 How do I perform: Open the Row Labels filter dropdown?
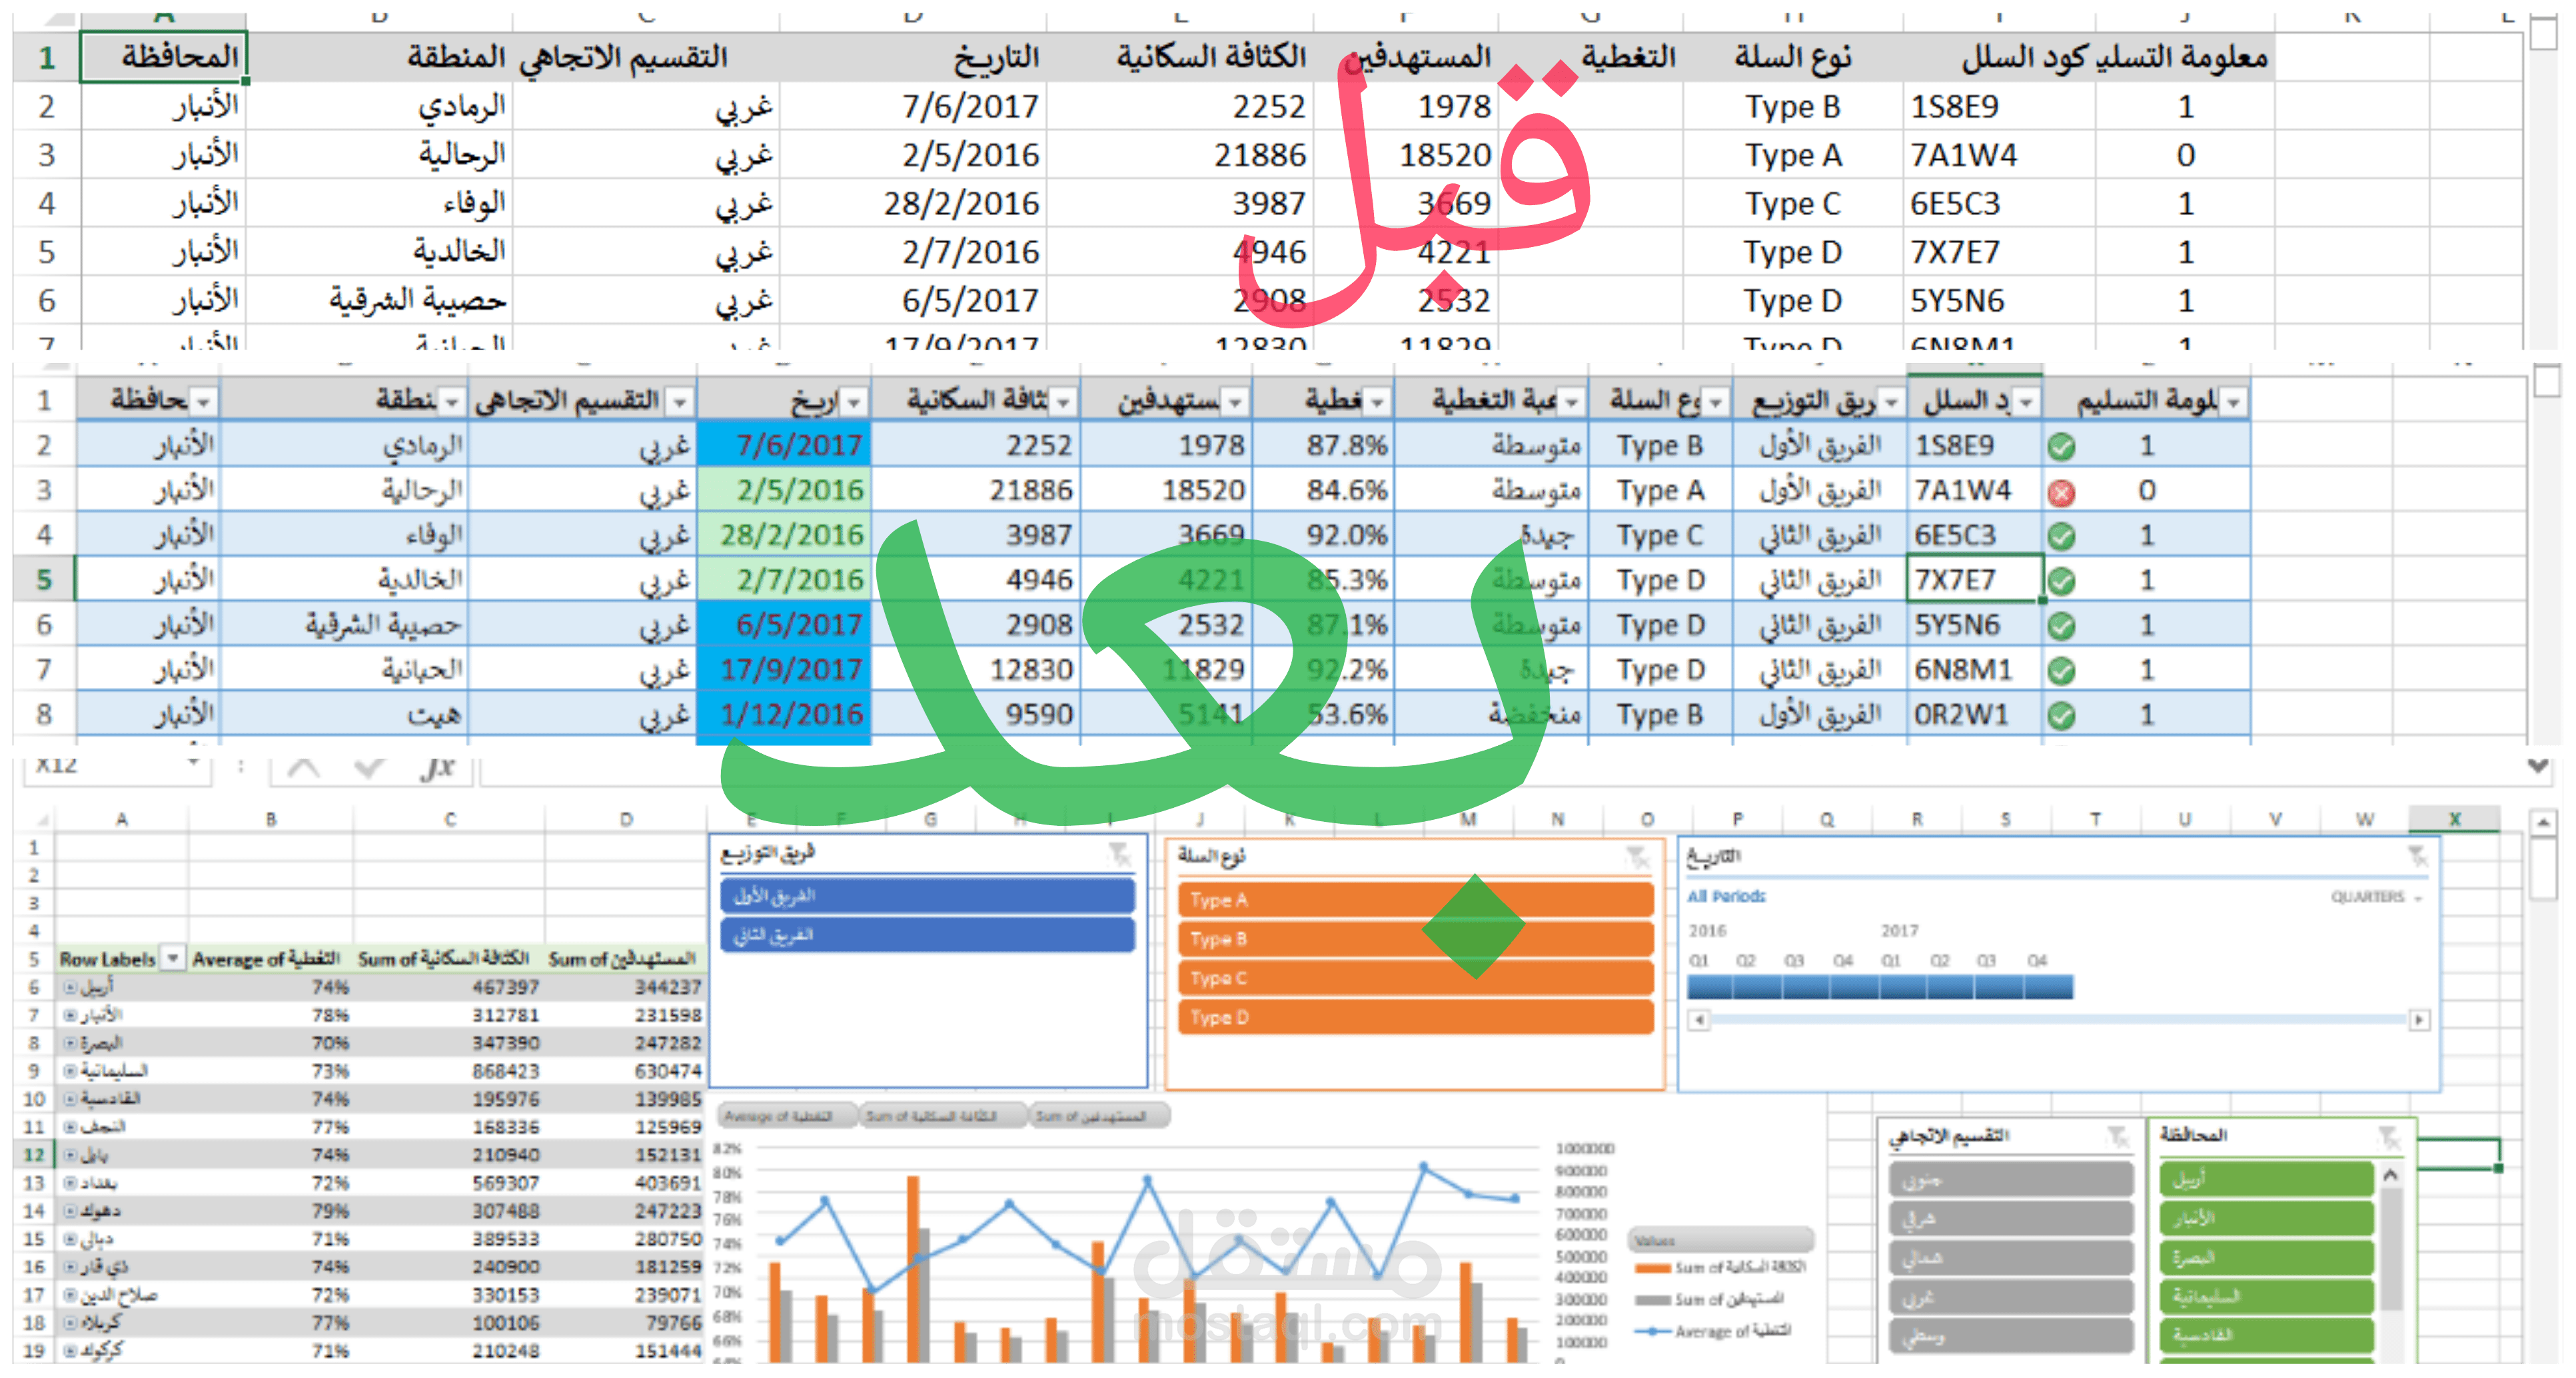tap(173, 959)
